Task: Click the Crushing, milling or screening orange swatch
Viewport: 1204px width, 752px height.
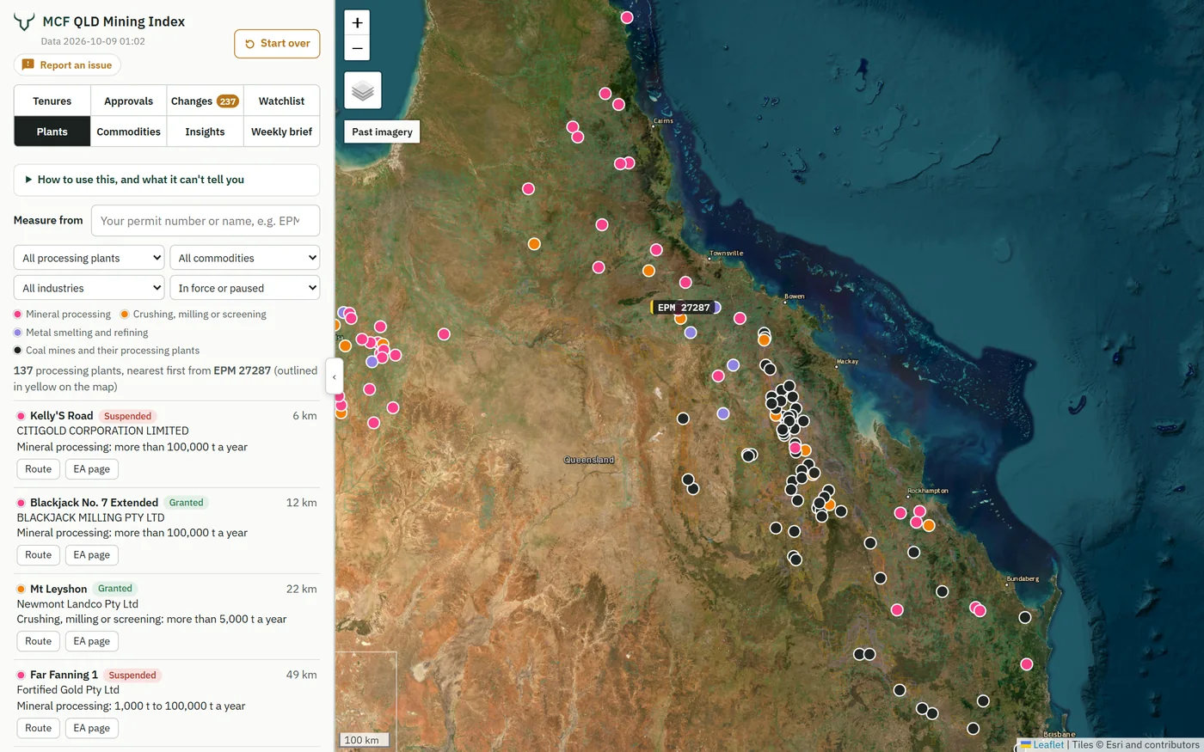Action: 125,315
